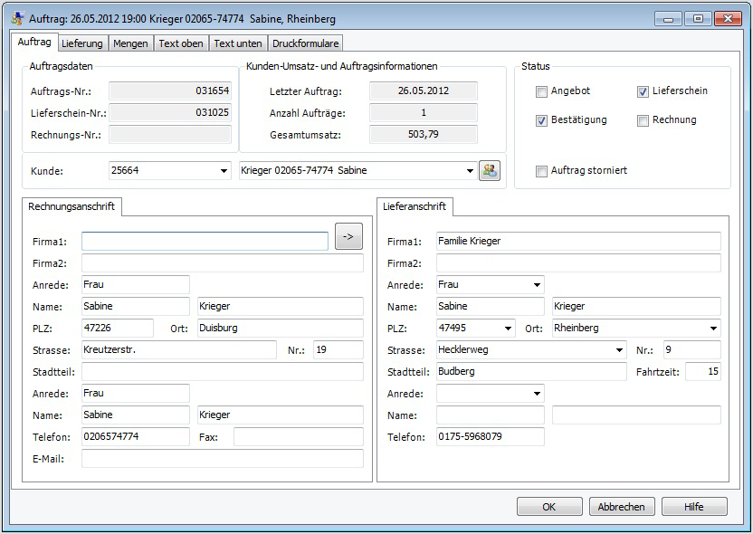Click the customer lookup icon next to Kunde name
The image size is (753, 534).
coord(490,170)
